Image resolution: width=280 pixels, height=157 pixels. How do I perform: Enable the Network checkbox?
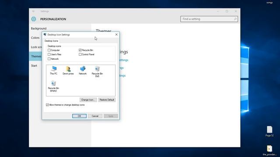49,59
